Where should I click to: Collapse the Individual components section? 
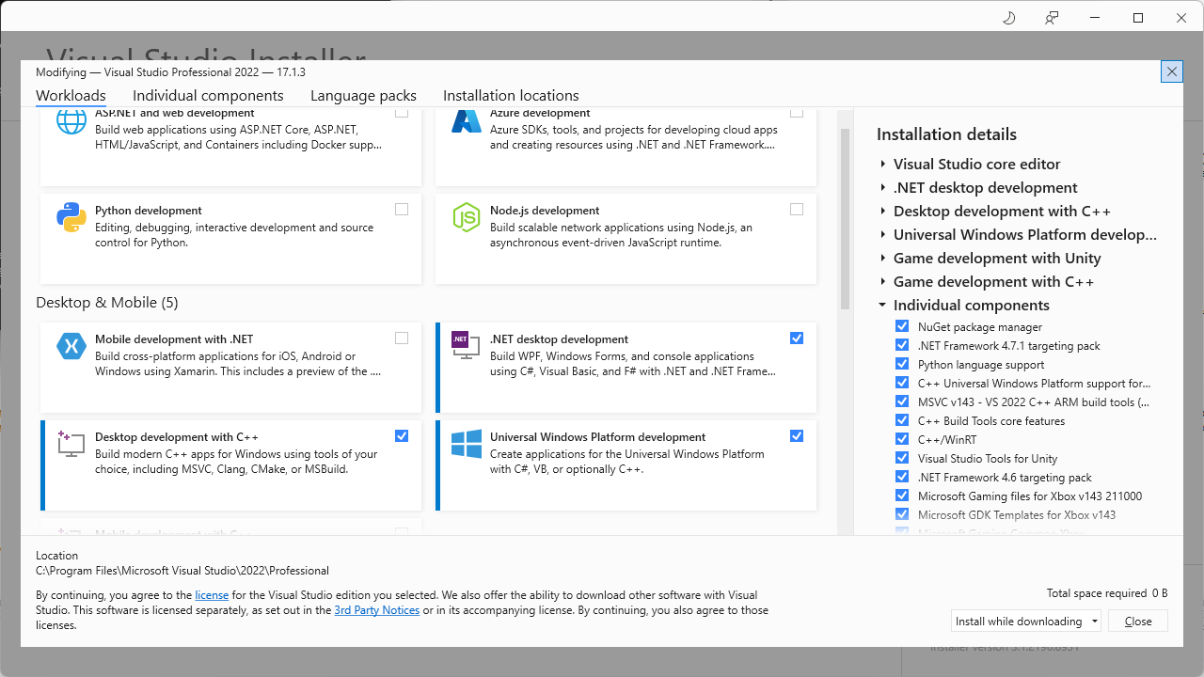[883, 306]
